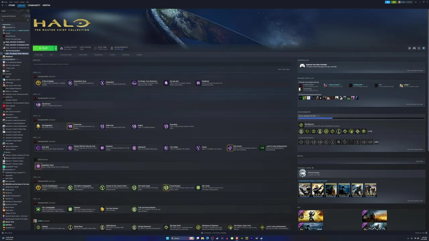This screenshot has height=241, width=429.
Task: Open the A Pile of Medals achievement icon
Action: 38,83
